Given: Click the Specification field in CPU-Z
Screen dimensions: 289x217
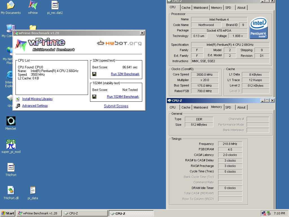Looking at the screenshot, I should point(230,45).
